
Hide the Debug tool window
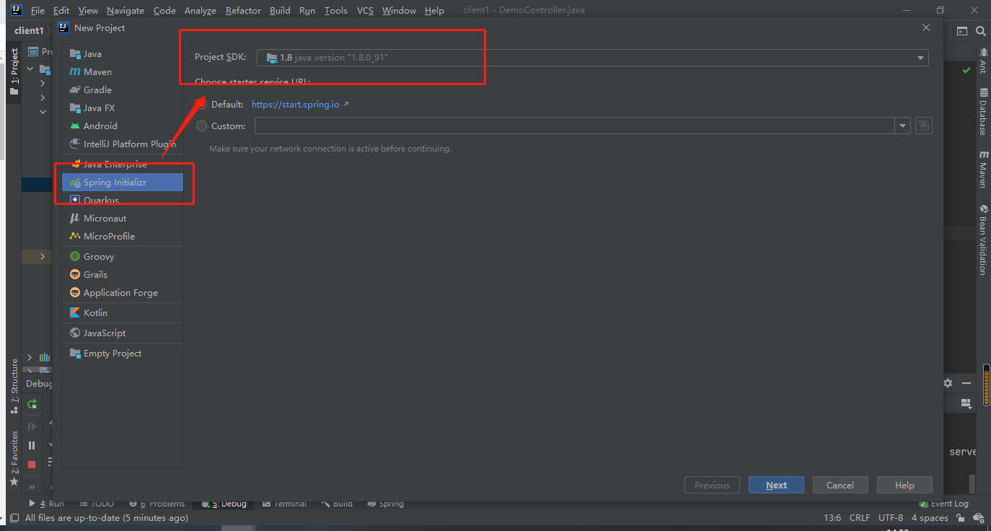[966, 383]
